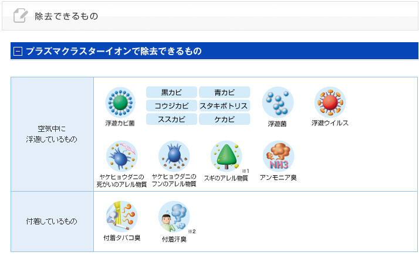Screen dimensions: 419x269
Task: Click the 浮遊ウイルス caption text
Action: pos(330,122)
